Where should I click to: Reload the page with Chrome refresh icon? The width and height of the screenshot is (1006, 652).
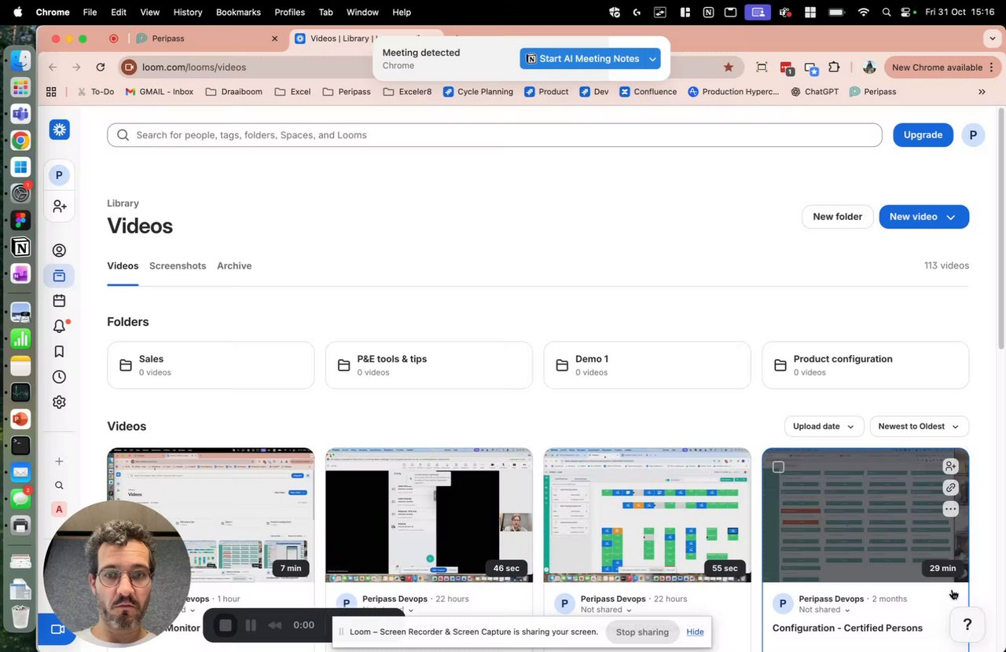click(x=100, y=68)
